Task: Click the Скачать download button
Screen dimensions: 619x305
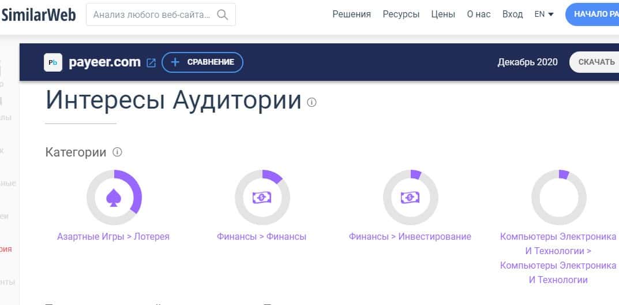Action: [x=595, y=62]
